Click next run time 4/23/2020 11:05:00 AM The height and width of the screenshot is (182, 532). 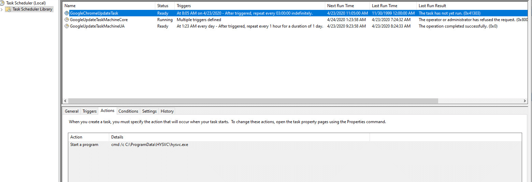click(x=347, y=13)
